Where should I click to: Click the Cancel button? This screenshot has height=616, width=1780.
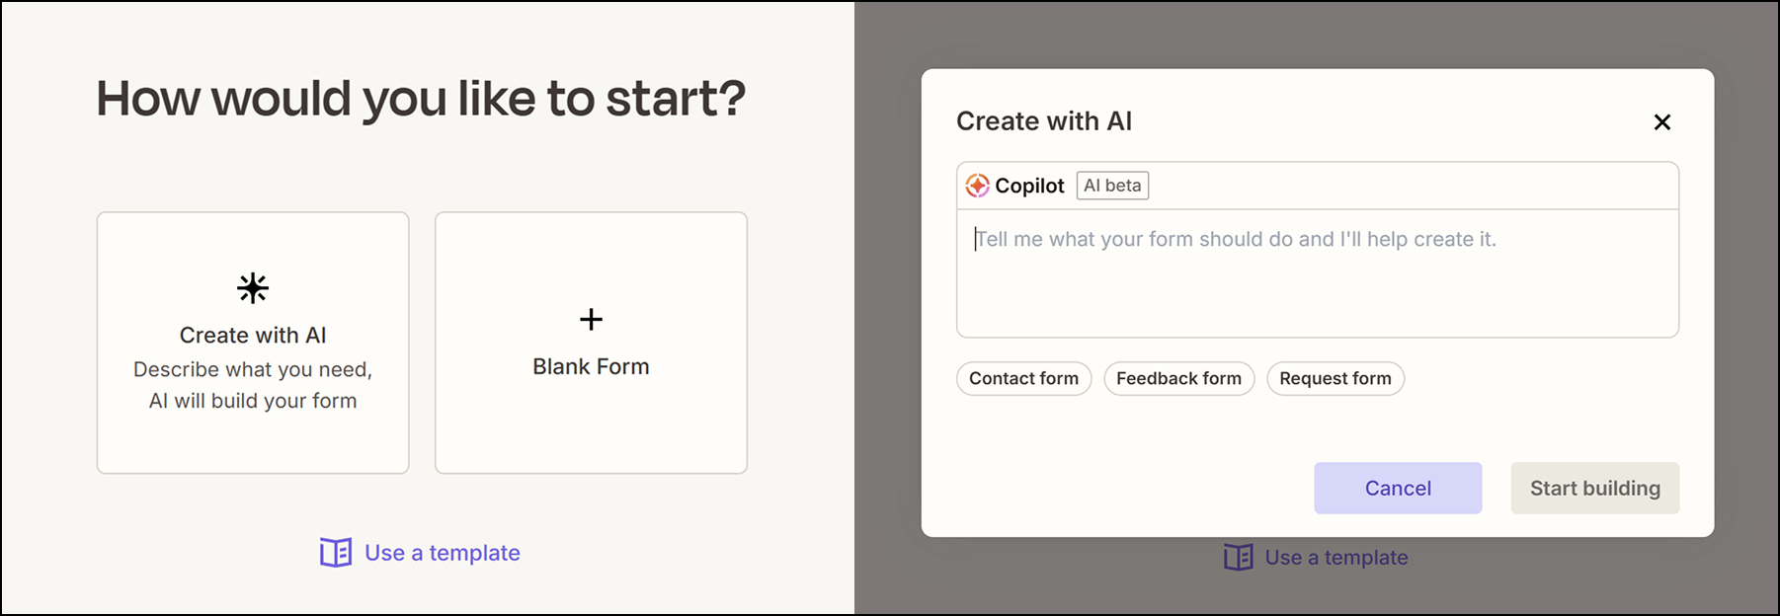coord(1397,488)
